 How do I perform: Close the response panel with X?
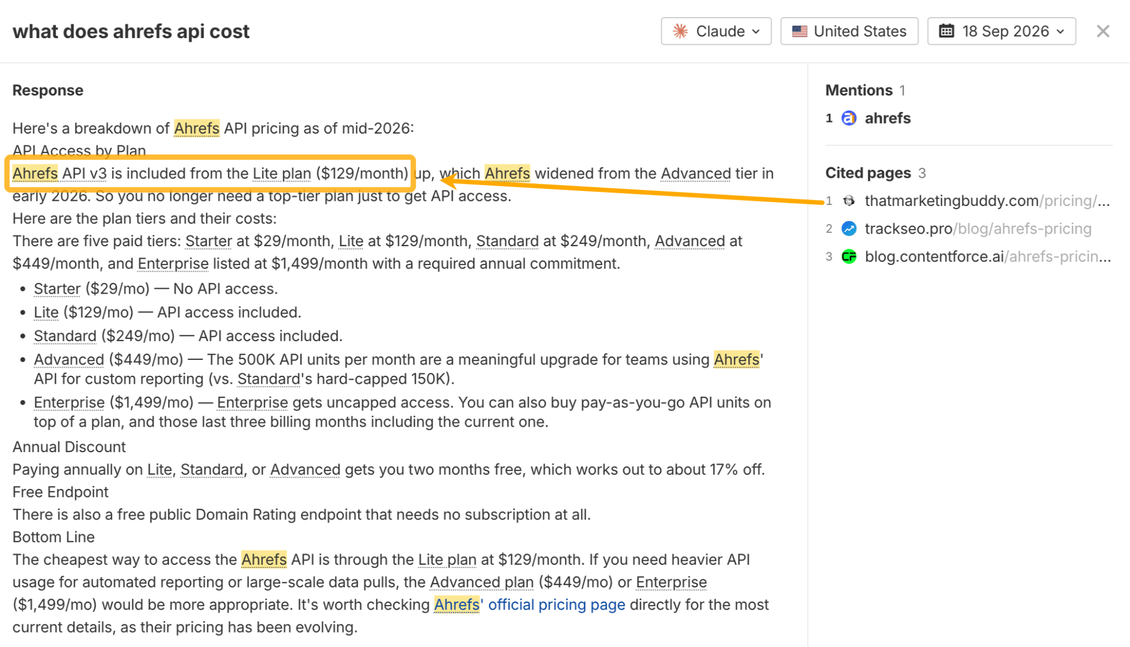tap(1102, 31)
